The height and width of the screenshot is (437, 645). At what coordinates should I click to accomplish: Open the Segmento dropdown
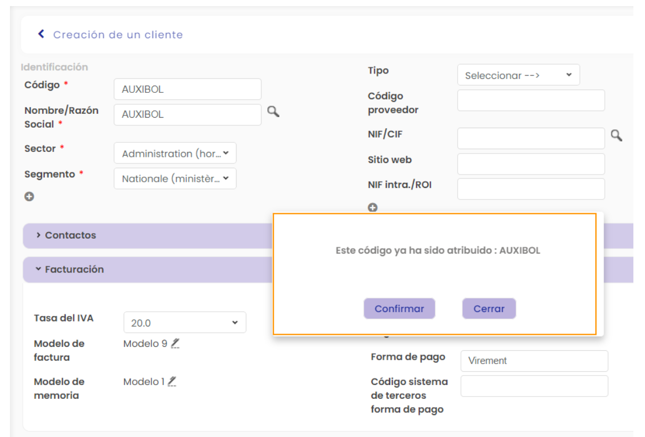pos(175,179)
